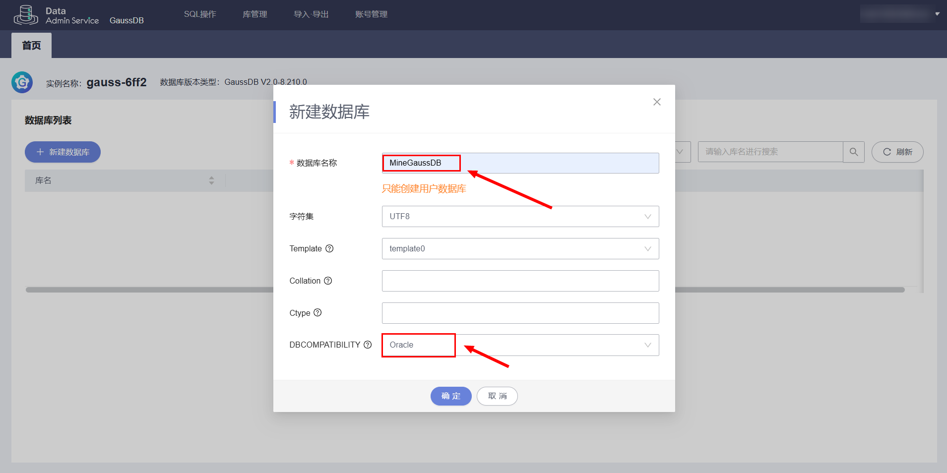Click the 新建数据库 button

[x=63, y=152]
